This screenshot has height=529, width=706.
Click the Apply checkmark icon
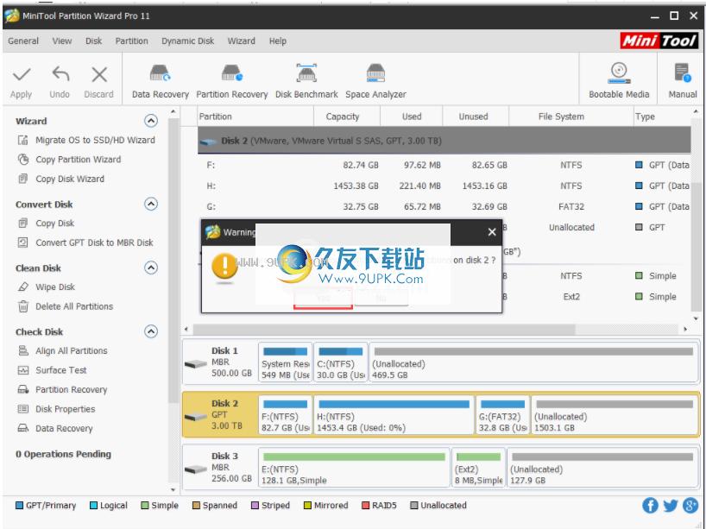point(22,75)
